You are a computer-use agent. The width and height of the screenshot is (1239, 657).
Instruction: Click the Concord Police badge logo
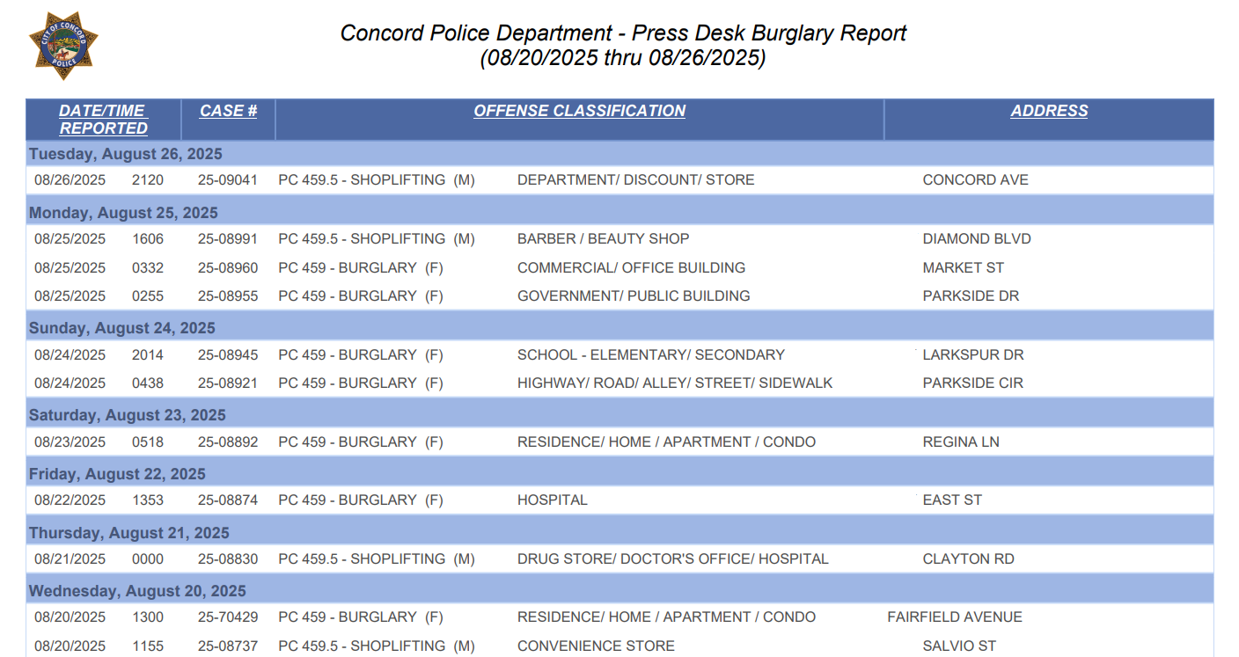pos(63,45)
